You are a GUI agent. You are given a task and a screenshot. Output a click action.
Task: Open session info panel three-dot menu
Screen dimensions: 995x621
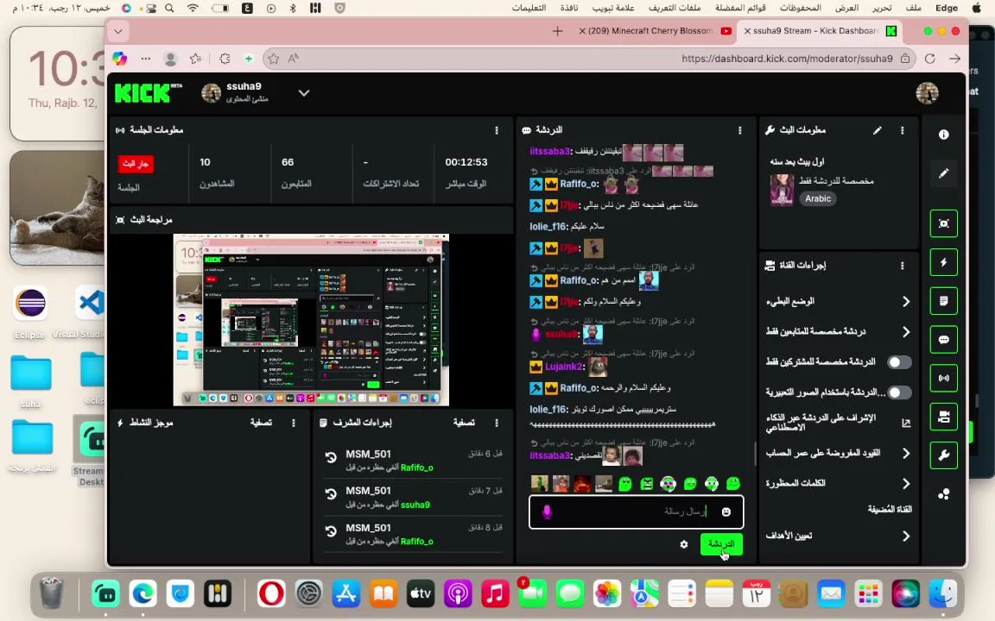[497, 130]
